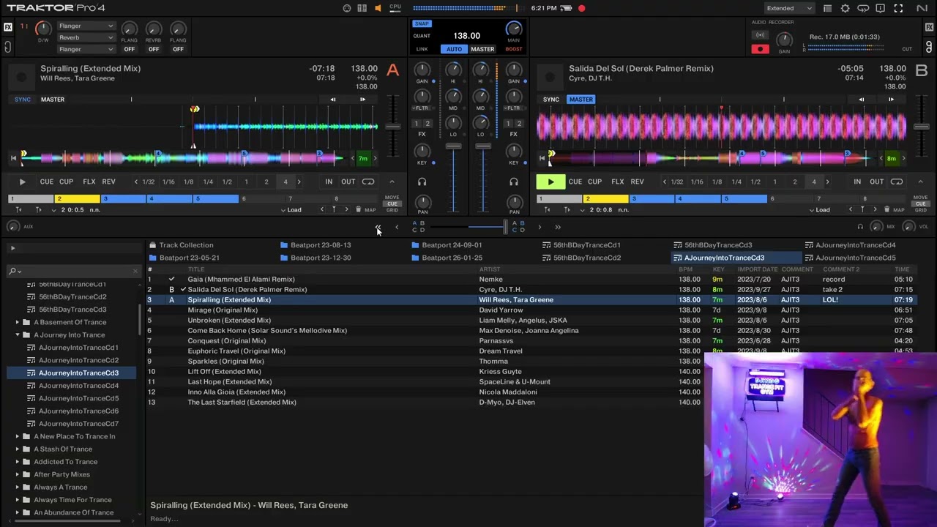Expand A Basement Of Trance folder
This screenshot has height=527, width=937.
click(18, 322)
